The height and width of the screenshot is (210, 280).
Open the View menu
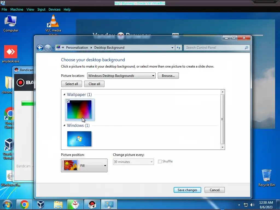coord(30,10)
